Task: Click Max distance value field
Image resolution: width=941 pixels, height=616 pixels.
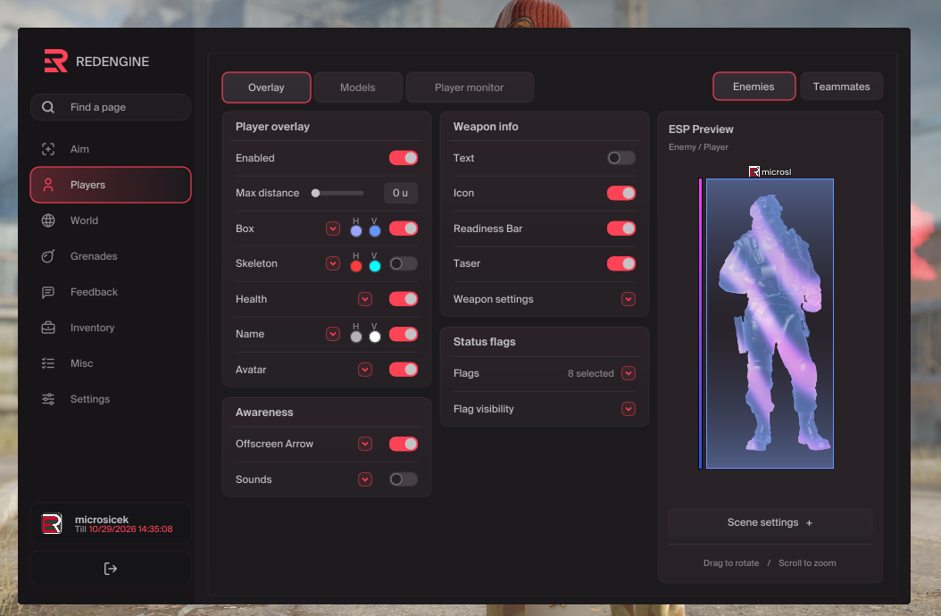Action: (400, 193)
